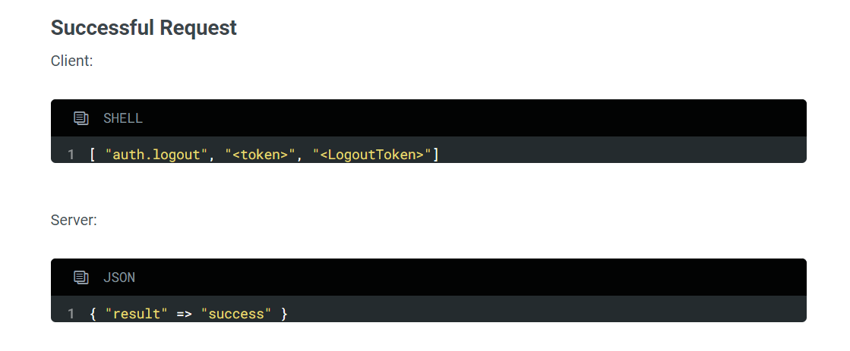Click line number 1 in JSON block
This screenshot has height=351, width=850.
click(71, 314)
